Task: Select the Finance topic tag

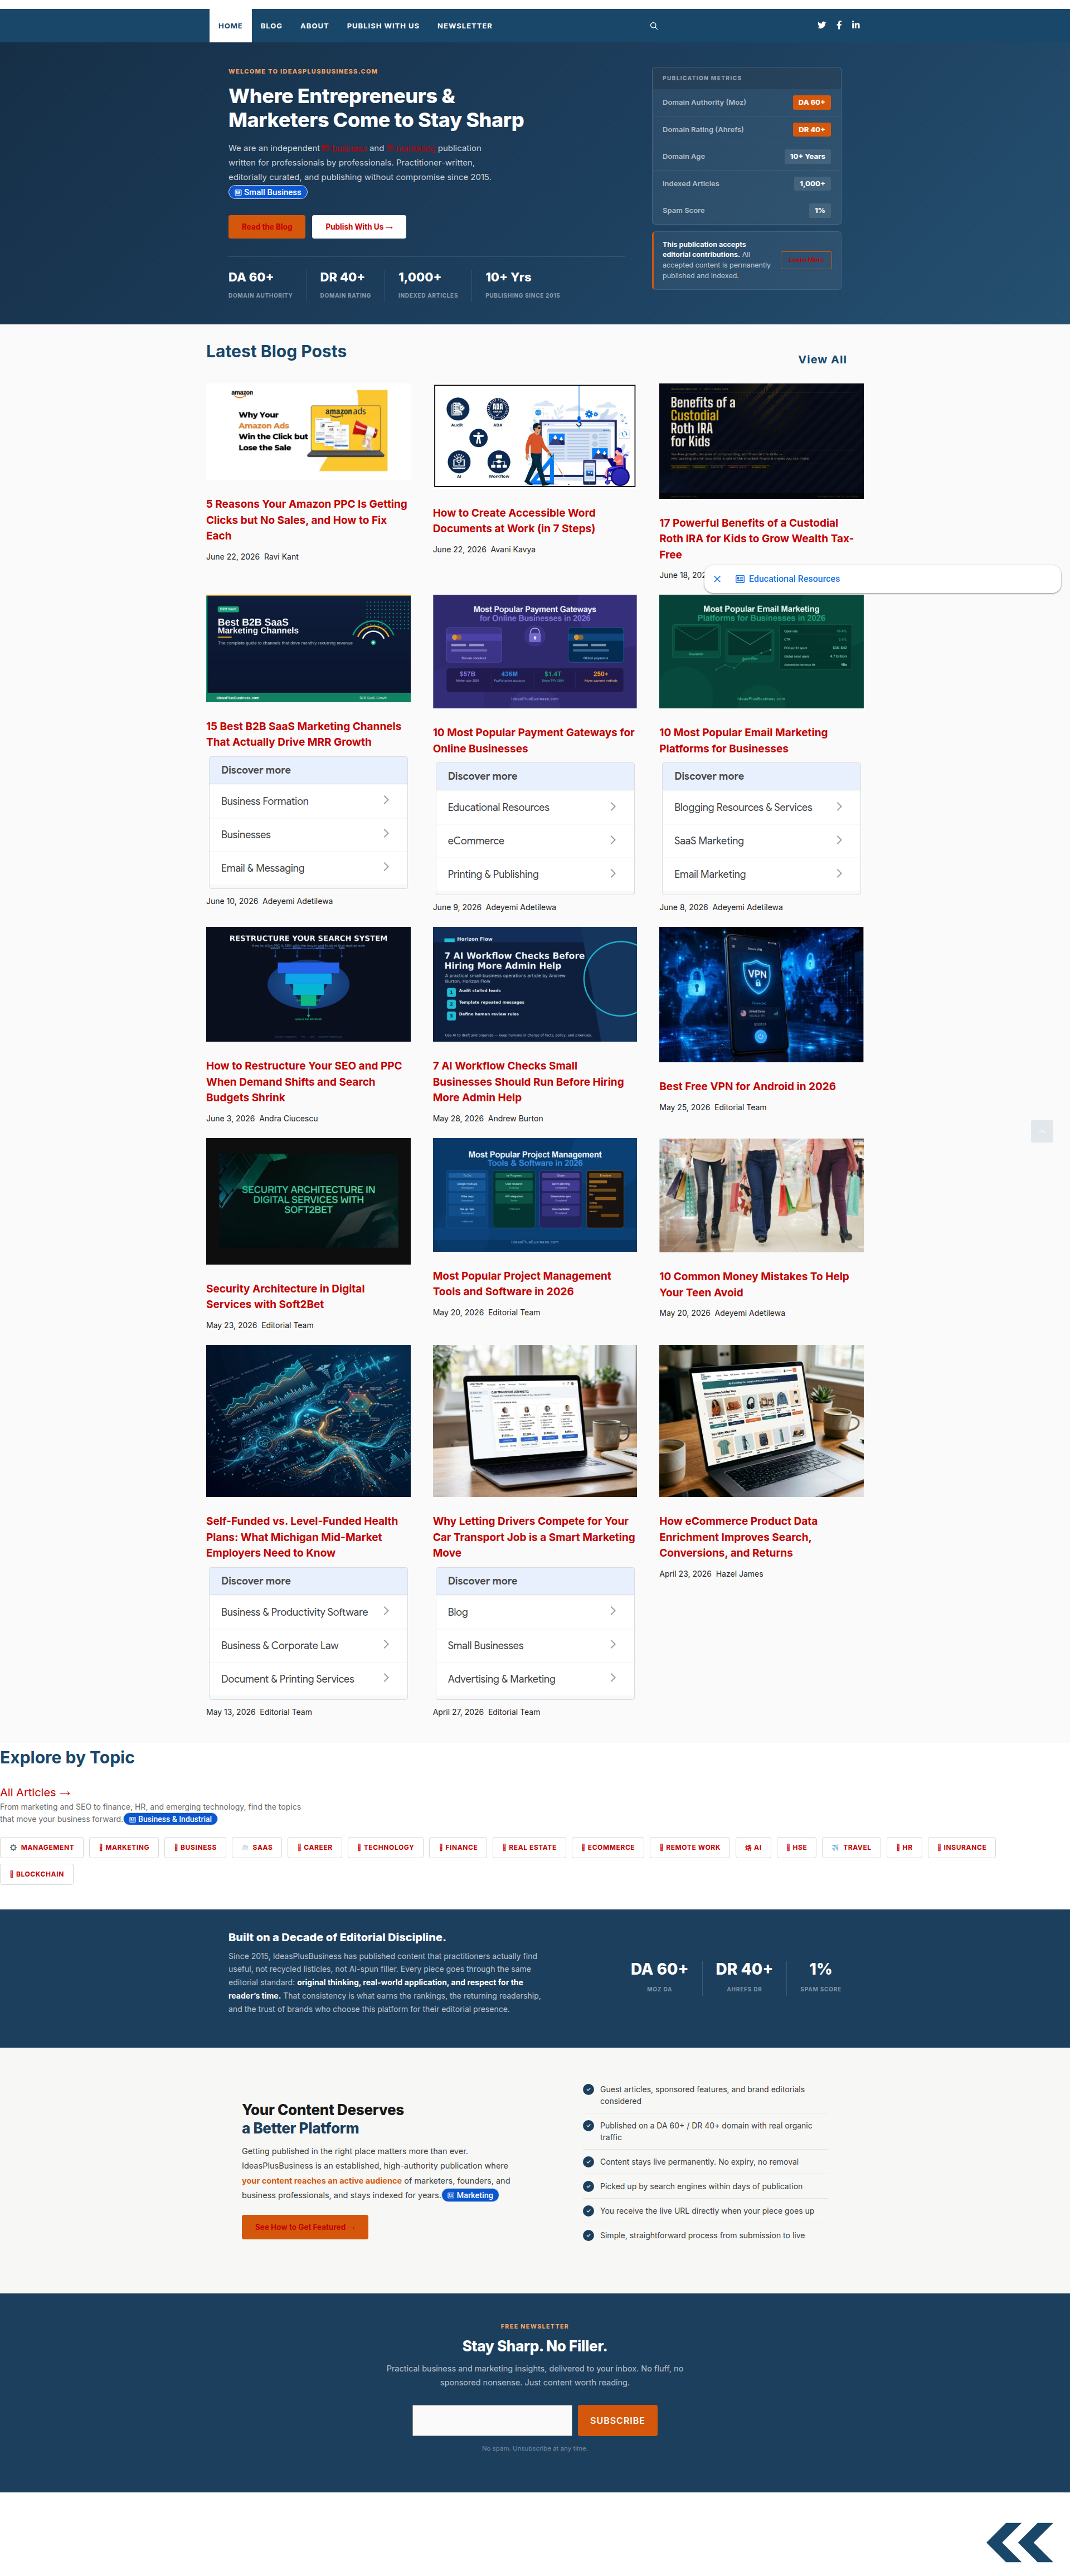Action: (x=459, y=1847)
